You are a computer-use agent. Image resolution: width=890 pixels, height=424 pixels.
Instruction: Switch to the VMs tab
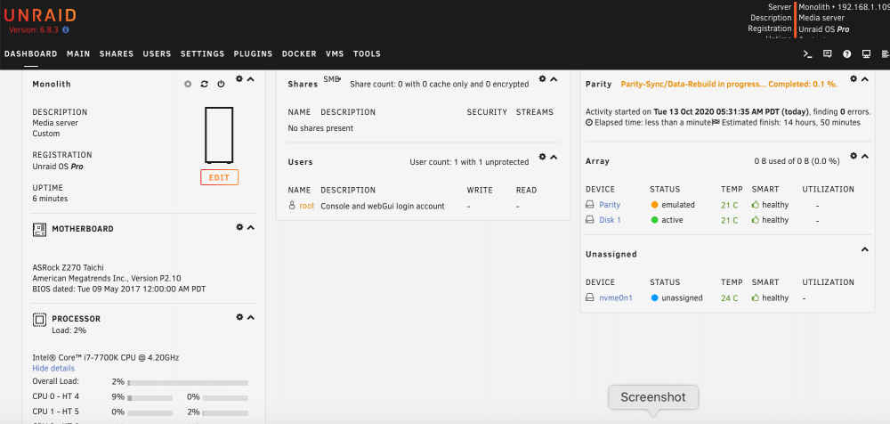point(335,54)
